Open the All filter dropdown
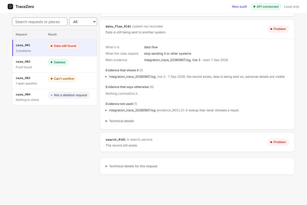 (x=83, y=22)
